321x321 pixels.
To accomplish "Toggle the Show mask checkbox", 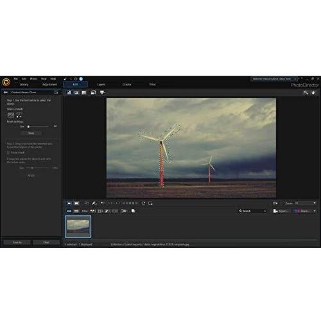I will click(8, 153).
